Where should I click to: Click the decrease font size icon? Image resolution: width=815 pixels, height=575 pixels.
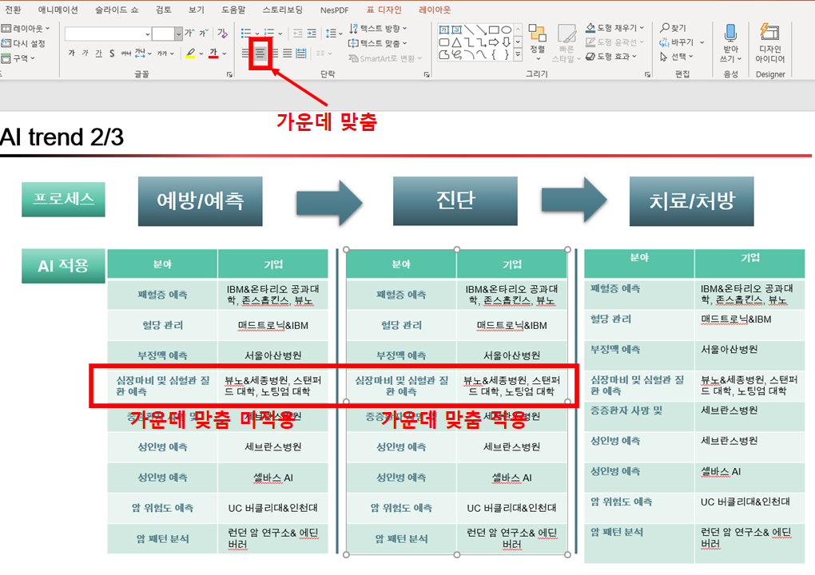(x=203, y=34)
